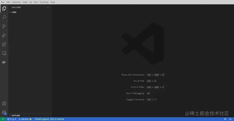The height and width of the screenshot is (121, 234).
Task: Open the Selection menu
Action: tap(16, 2)
